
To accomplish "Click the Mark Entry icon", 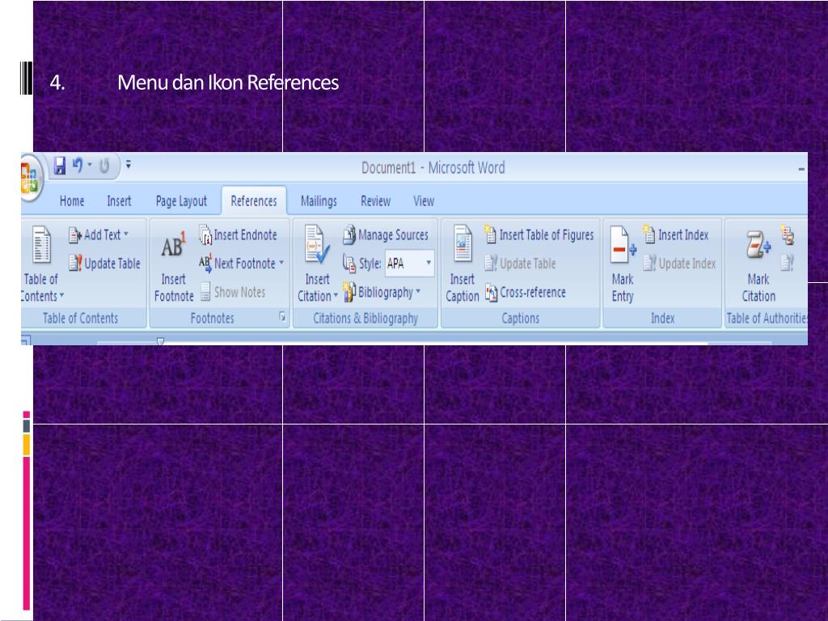I will [623, 264].
